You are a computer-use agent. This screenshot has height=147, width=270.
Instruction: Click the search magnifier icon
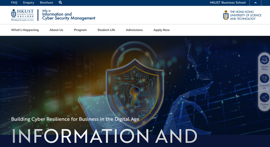click(x=60, y=2)
